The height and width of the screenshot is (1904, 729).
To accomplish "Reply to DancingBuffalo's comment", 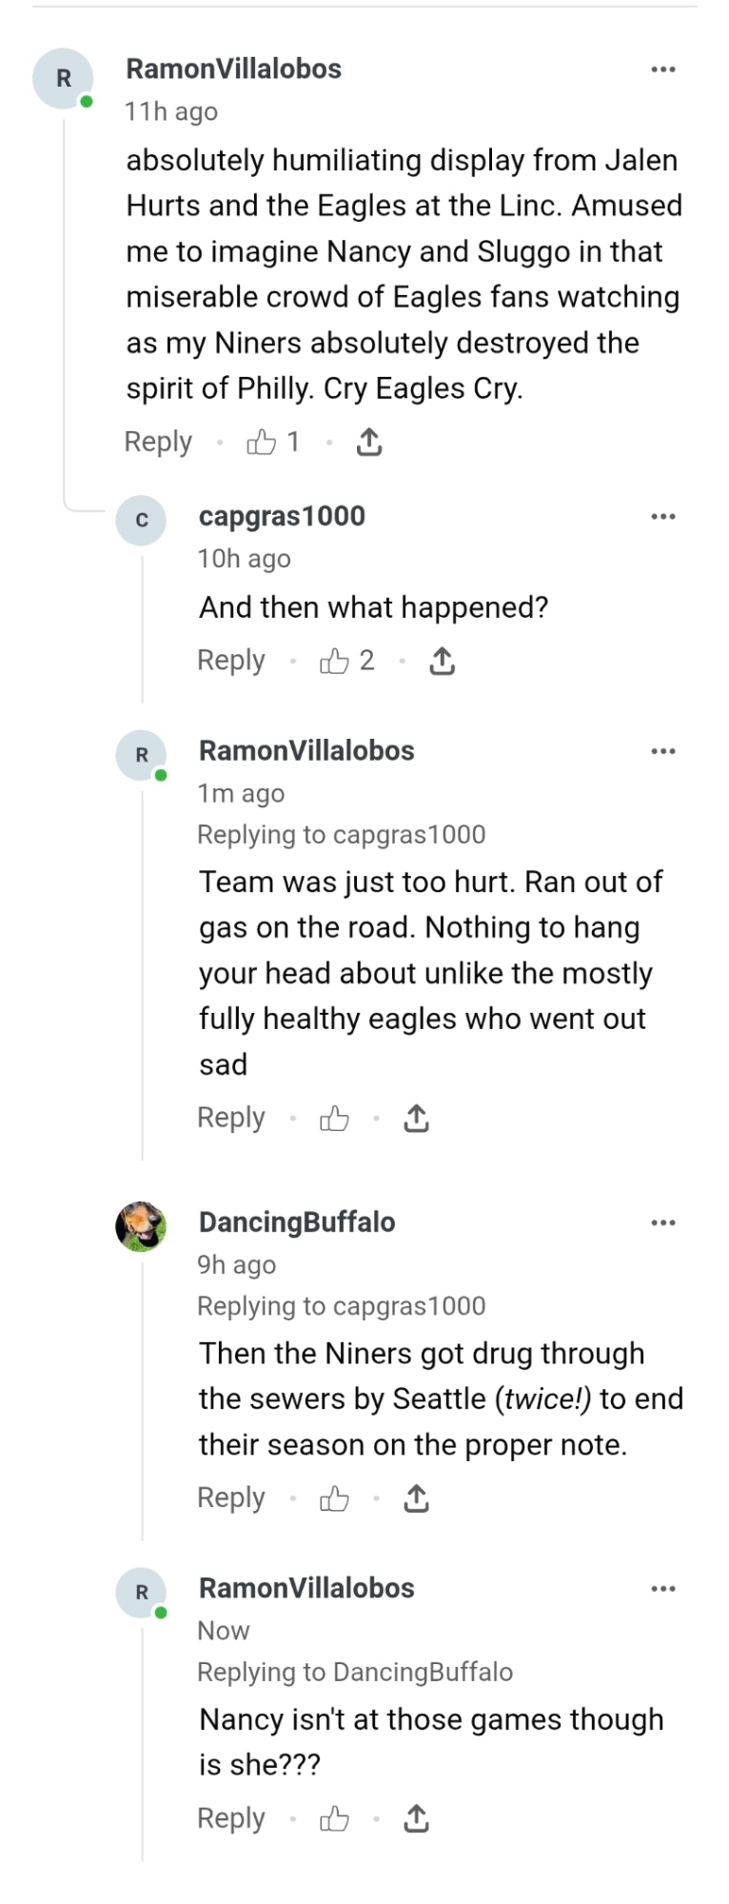I will (231, 1498).
